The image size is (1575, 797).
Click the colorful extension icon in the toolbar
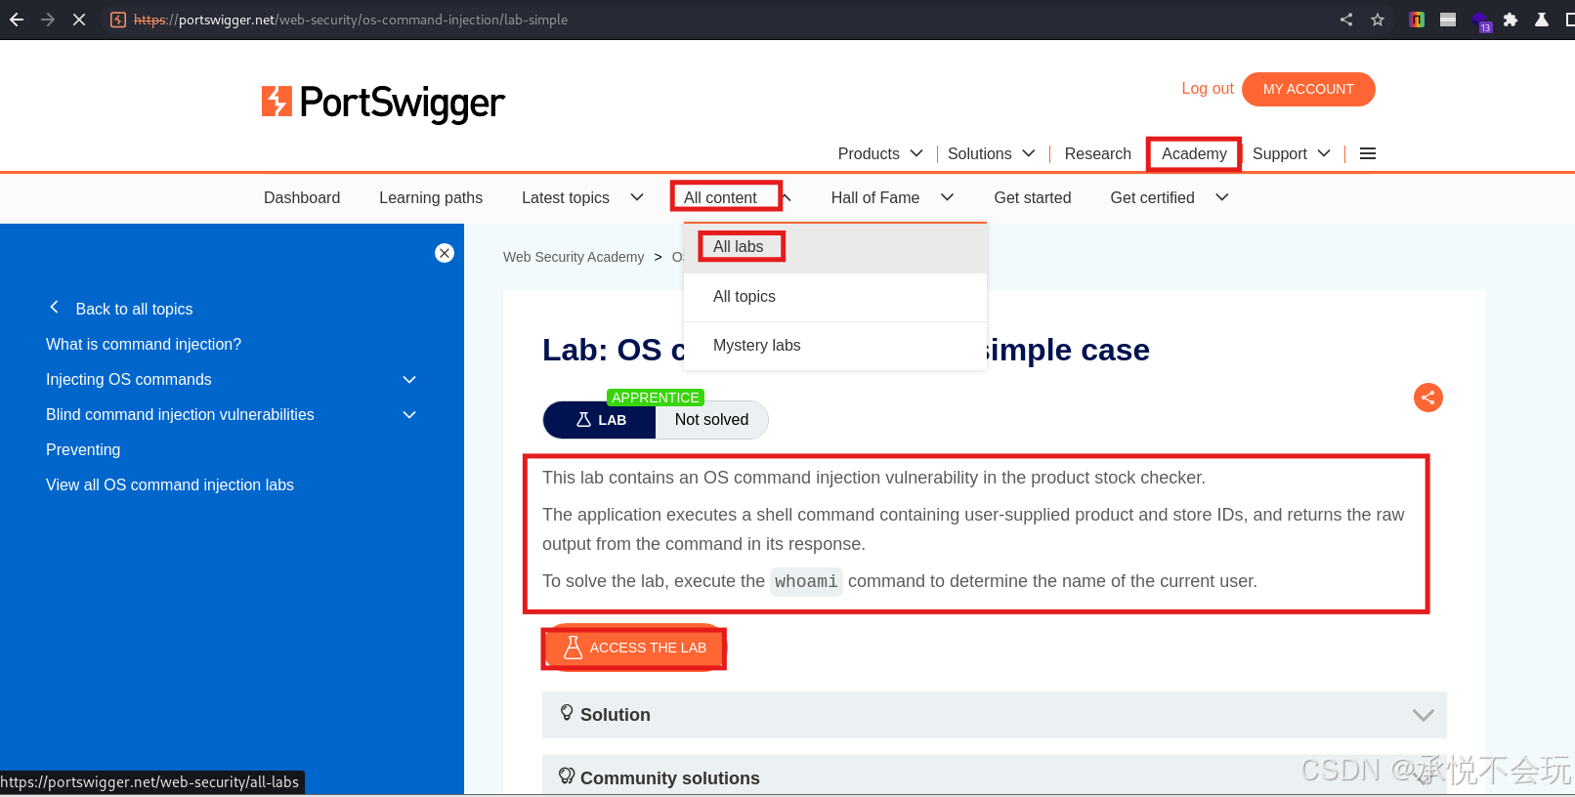[1417, 20]
